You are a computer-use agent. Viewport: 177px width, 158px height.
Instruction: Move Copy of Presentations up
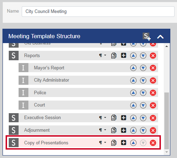point(133,143)
